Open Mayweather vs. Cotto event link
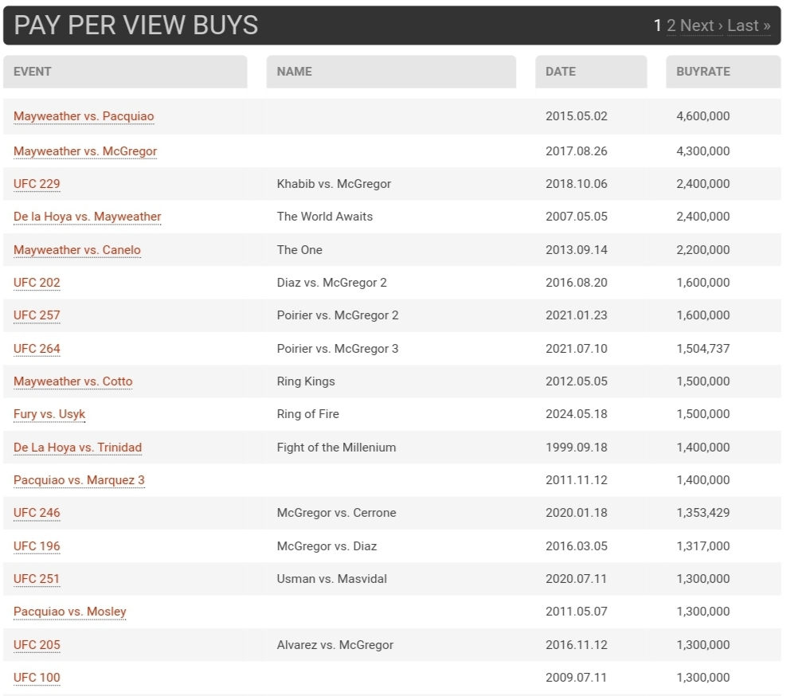Viewport: 794px width, 696px height. [x=72, y=381]
